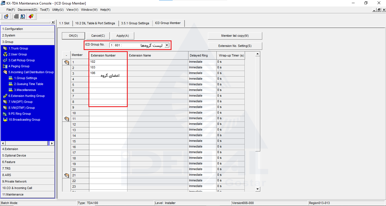Click the grey SD memory card toolbar icon
386x206 pixels.
pos(16,16)
